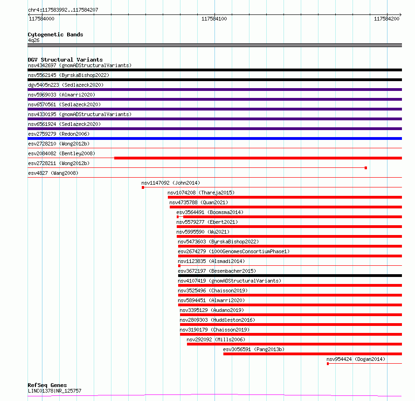Select the nsv2809303 (Huddleston2016) label

[217, 320]
